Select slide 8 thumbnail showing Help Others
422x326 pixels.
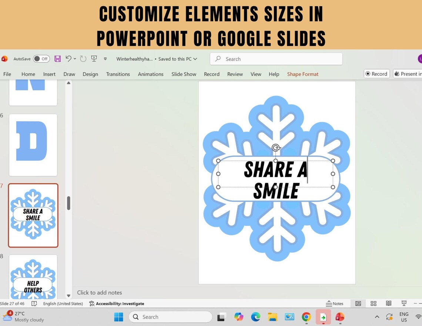[33, 278]
